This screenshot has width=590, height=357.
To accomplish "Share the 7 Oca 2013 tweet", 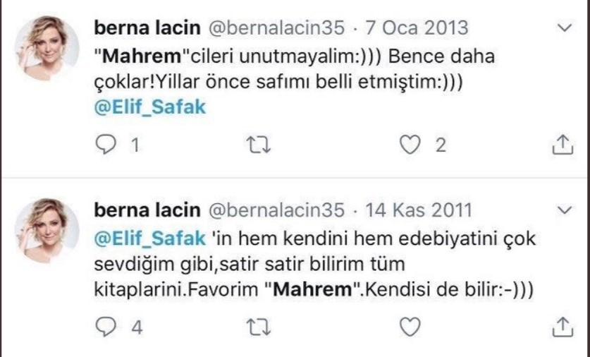I will point(562,145).
